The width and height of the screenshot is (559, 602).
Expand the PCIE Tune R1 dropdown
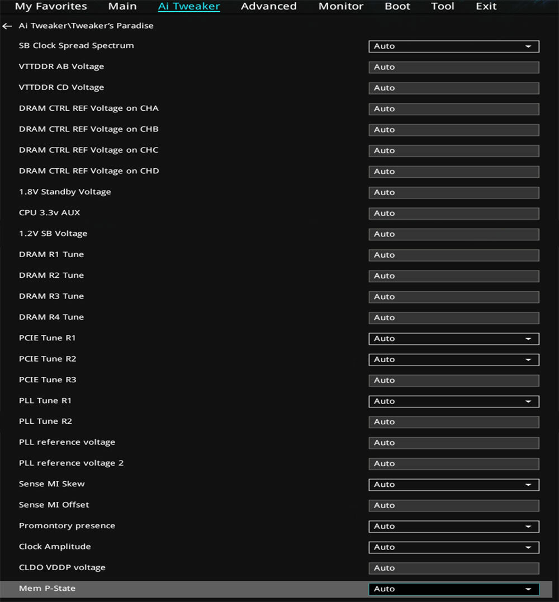click(x=454, y=339)
